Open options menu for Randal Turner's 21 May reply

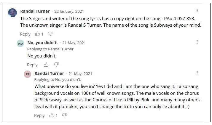197,73
